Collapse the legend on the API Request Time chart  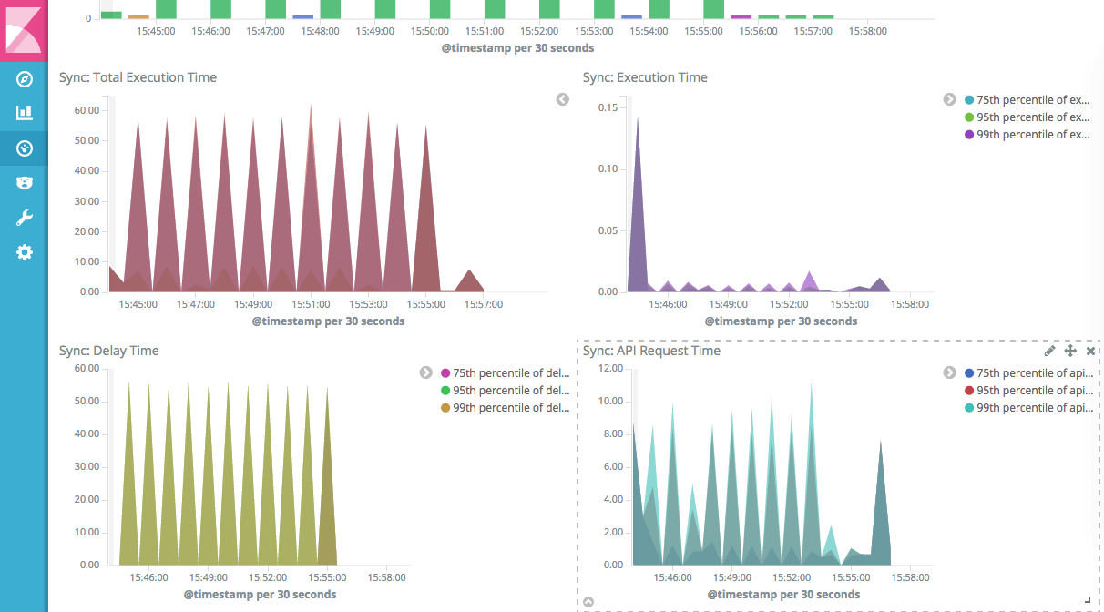click(949, 372)
